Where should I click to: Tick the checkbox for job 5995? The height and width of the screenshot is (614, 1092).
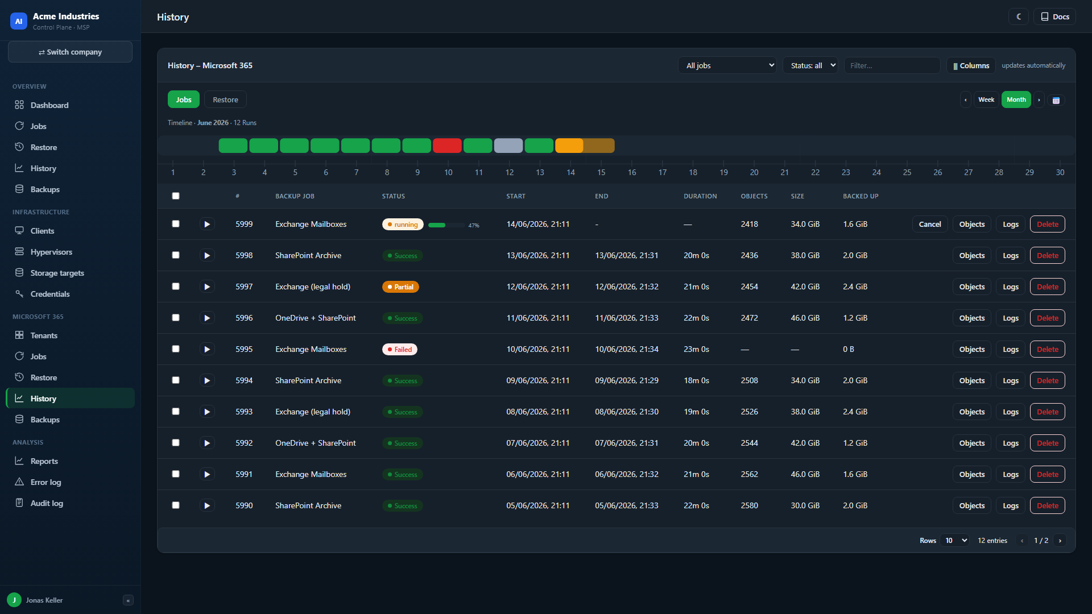176,349
